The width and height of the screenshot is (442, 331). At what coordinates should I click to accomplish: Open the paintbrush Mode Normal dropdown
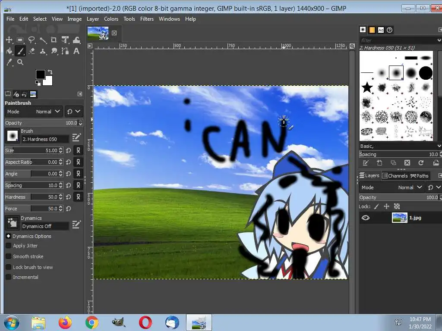(x=34, y=112)
